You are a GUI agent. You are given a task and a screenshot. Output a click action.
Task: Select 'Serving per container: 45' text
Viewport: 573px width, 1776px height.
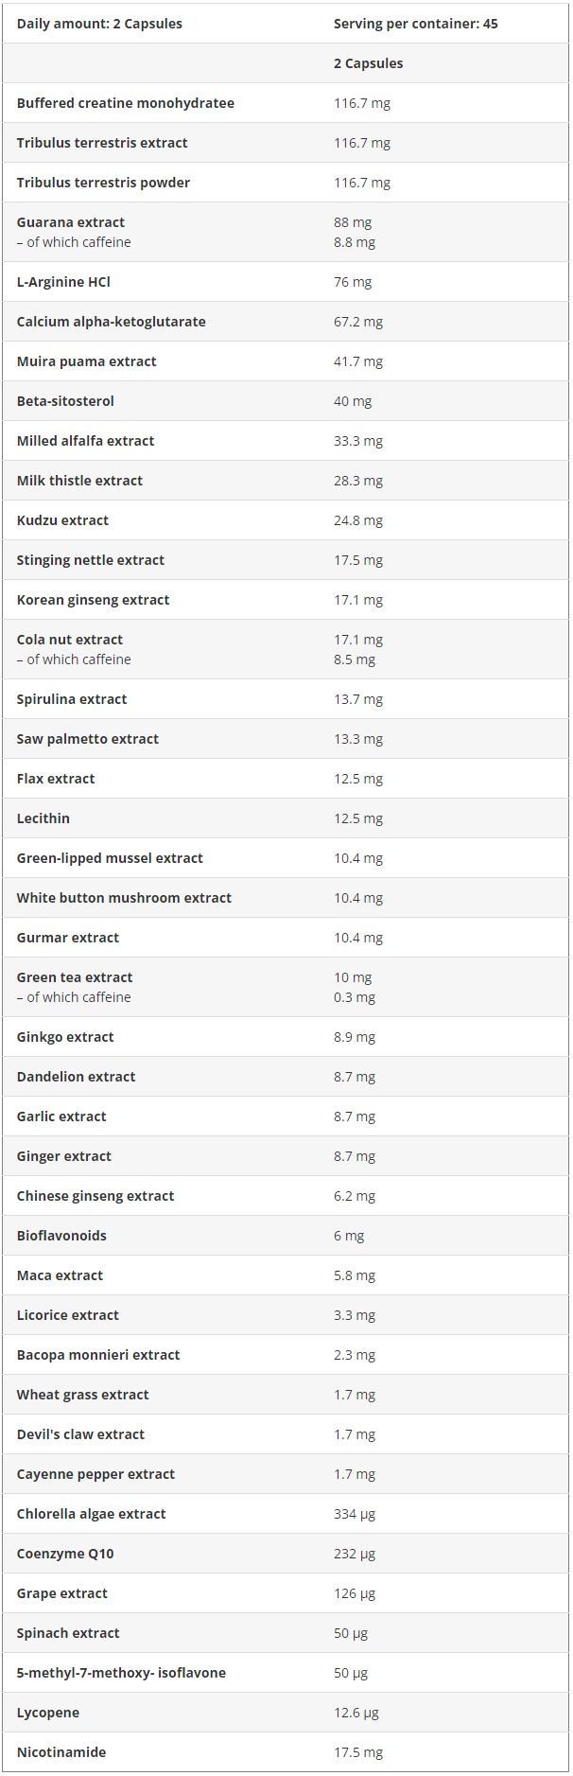416,24
